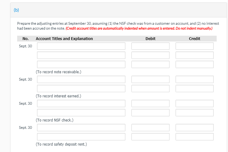Select second-row debit field of note receivable entry
The image size is (228, 152).
point(150,55)
